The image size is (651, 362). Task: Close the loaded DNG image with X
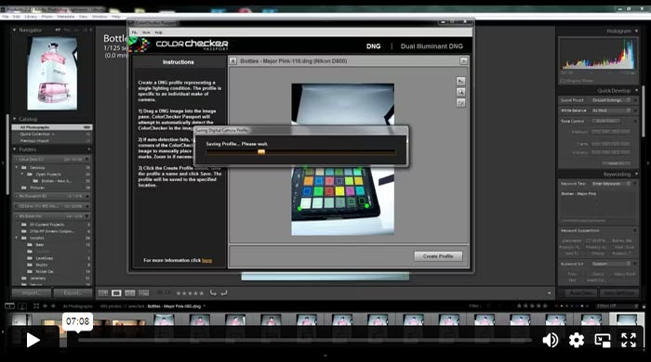[232, 61]
